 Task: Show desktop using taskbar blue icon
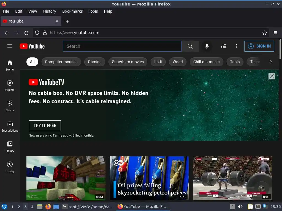(56, 207)
